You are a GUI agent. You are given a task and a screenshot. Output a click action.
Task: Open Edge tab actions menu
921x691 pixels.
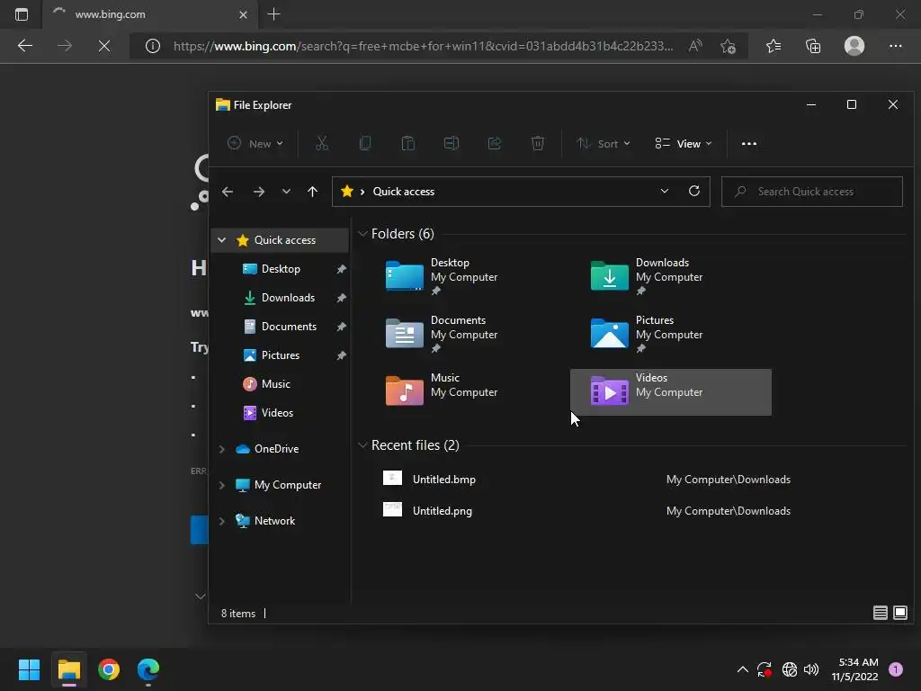coord(22,14)
